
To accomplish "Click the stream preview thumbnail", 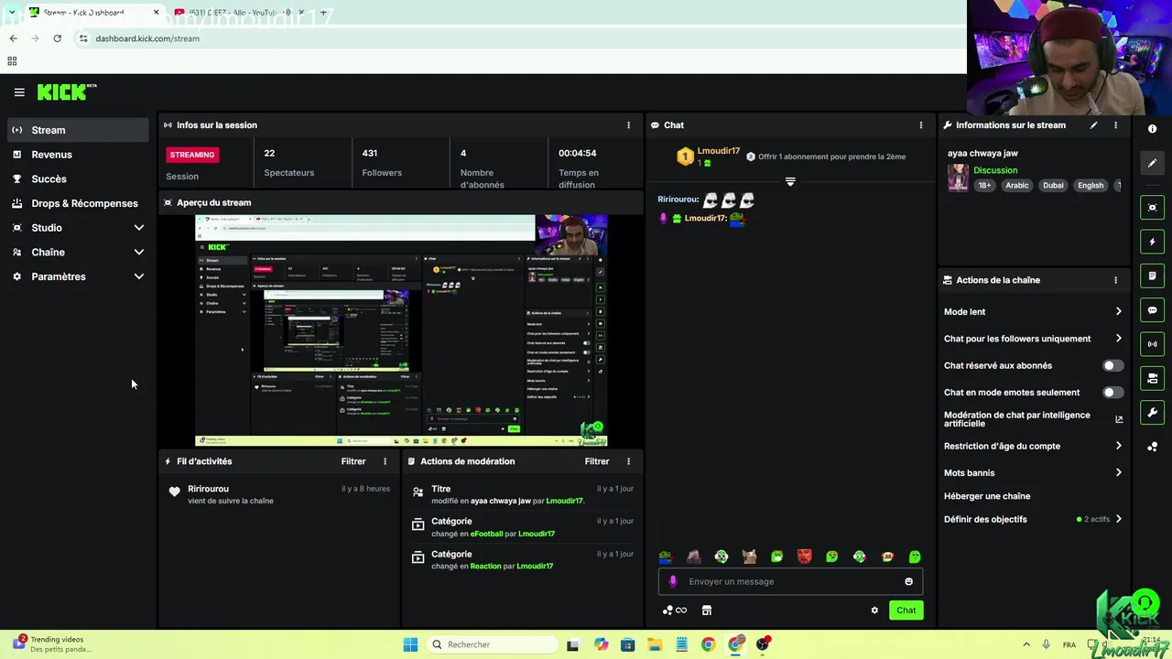I will pyautogui.click(x=401, y=330).
